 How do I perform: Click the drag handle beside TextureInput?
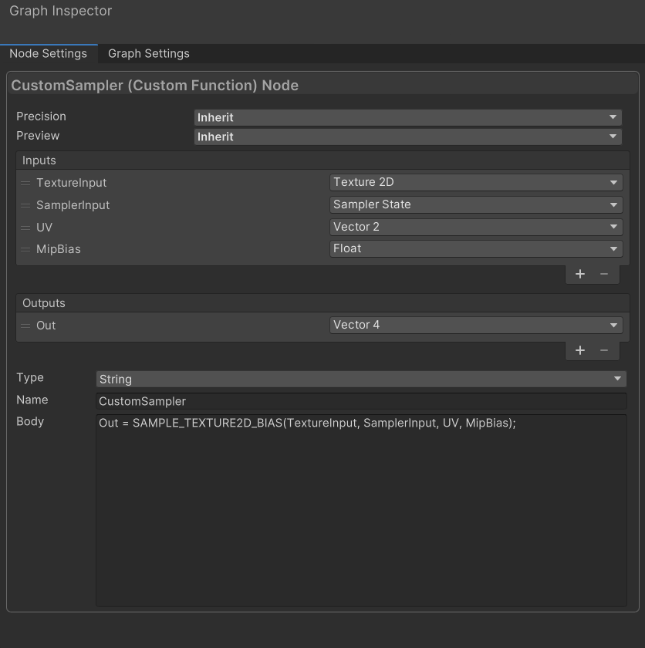point(25,183)
